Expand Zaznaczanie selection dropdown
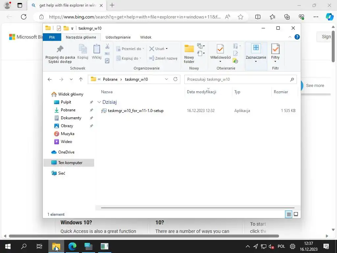The width and height of the screenshot is (337, 253). (256, 62)
